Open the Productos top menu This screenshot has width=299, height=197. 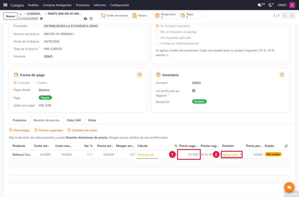click(x=83, y=5)
